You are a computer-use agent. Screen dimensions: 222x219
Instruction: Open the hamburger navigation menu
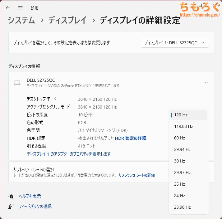point(20,7)
